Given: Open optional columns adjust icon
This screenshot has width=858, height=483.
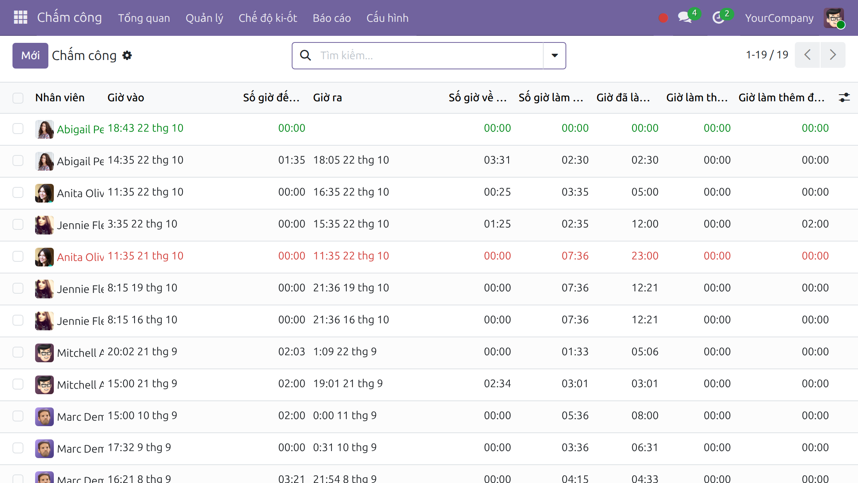Looking at the screenshot, I should click(x=844, y=97).
